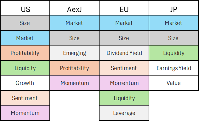Select the Market cell under JP
199x121 pixels.
point(173,23)
